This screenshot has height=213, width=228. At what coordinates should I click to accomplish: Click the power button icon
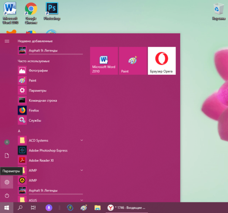tap(7, 196)
